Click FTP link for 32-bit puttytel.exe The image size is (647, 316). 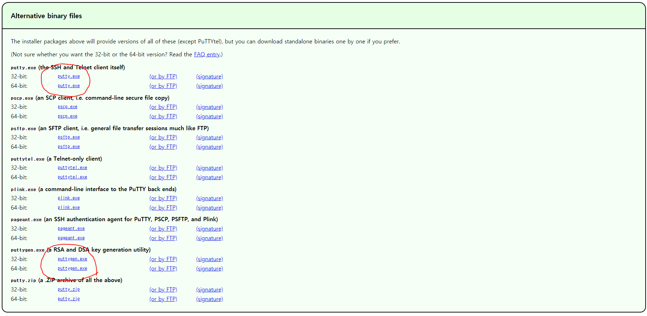click(163, 168)
